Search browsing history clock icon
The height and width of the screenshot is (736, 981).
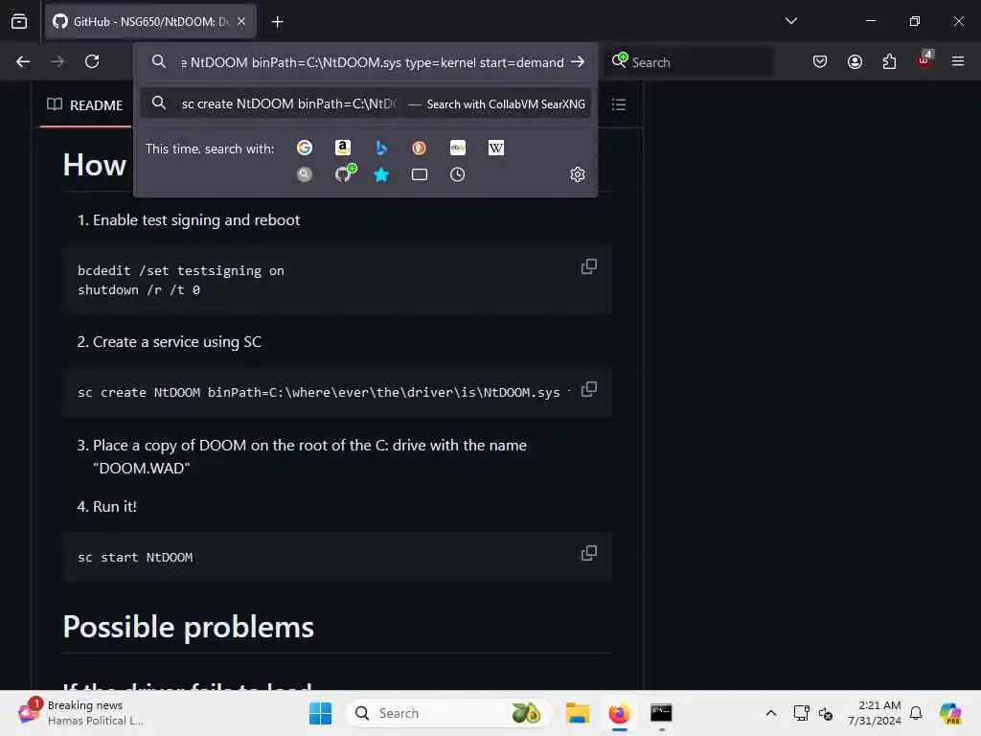tap(458, 174)
